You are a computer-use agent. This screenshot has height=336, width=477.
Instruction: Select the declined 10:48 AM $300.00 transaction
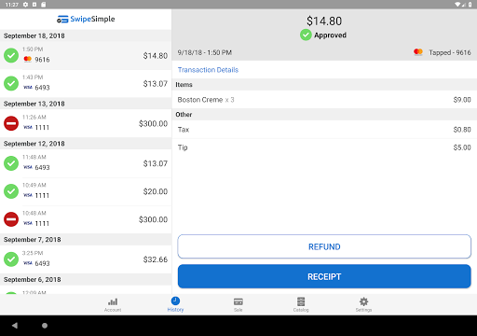pyautogui.click(x=86, y=219)
